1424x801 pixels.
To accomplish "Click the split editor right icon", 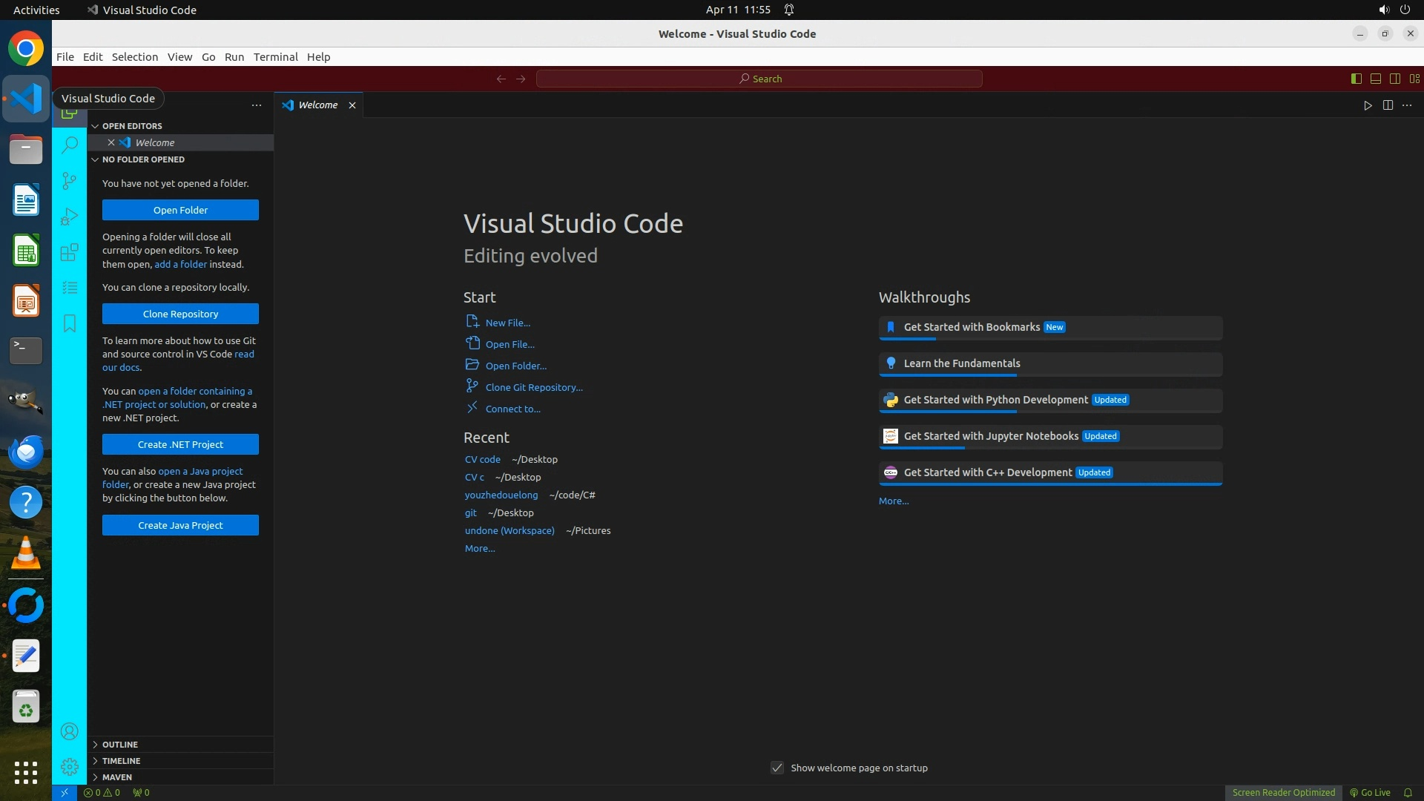I will click(x=1388, y=105).
